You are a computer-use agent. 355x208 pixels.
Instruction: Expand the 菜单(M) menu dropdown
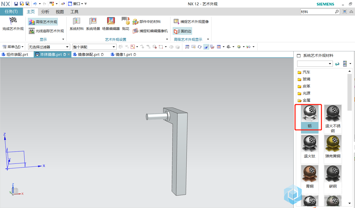[x=13, y=47]
